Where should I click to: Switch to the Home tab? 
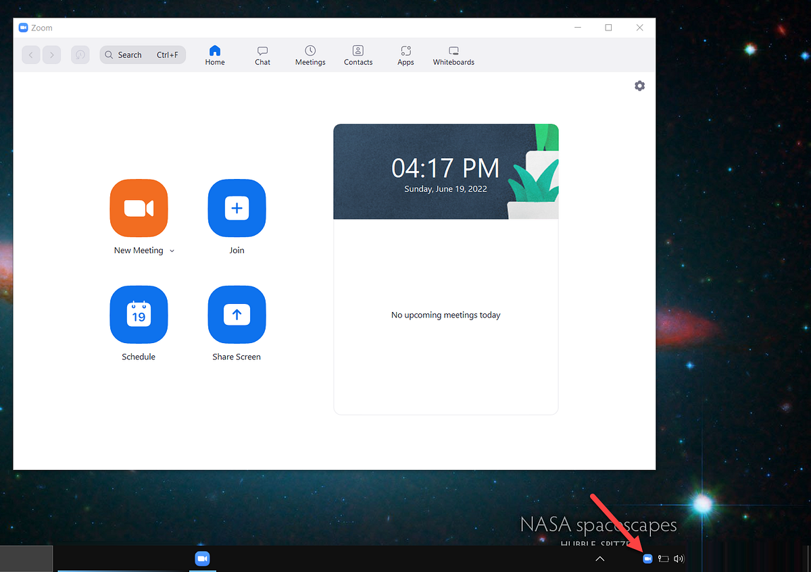point(215,55)
